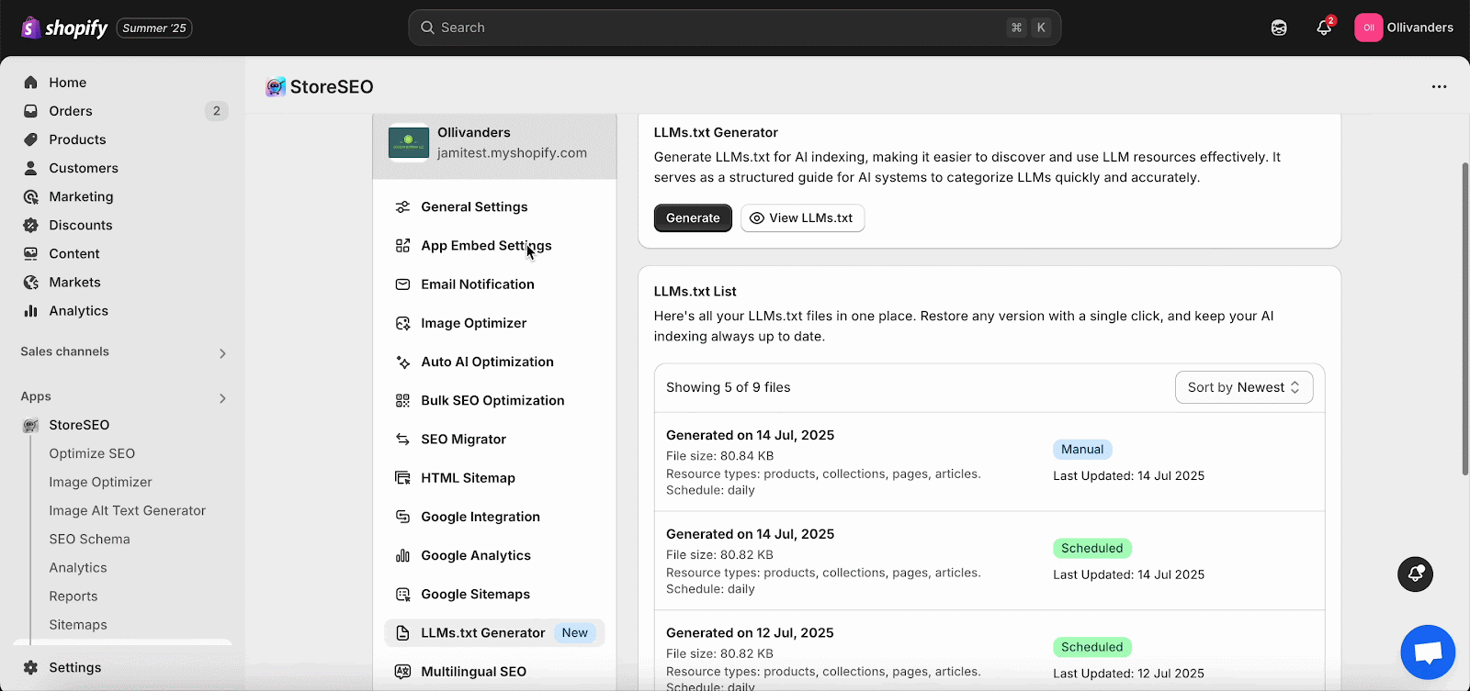This screenshot has height=691, width=1470.
Task: Open Image Optimizer under StoreSEO in sidebar
Action: coord(100,482)
